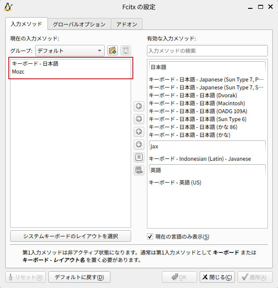Select Mozc in current input methods
This screenshot has height=288, width=278.
[x=18, y=72]
